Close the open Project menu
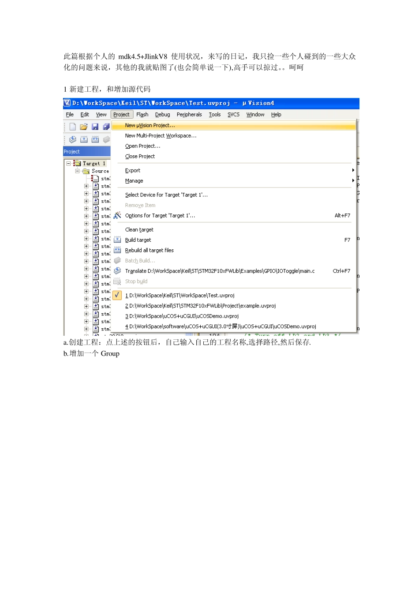This screenshot has width=419, height=593. tap(121, 114)
